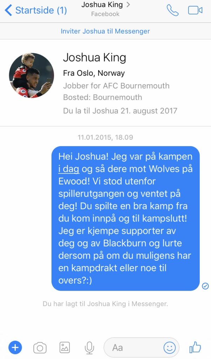Tap the blue plus more-options icon

pyautogui.click(x=15, y=348)
